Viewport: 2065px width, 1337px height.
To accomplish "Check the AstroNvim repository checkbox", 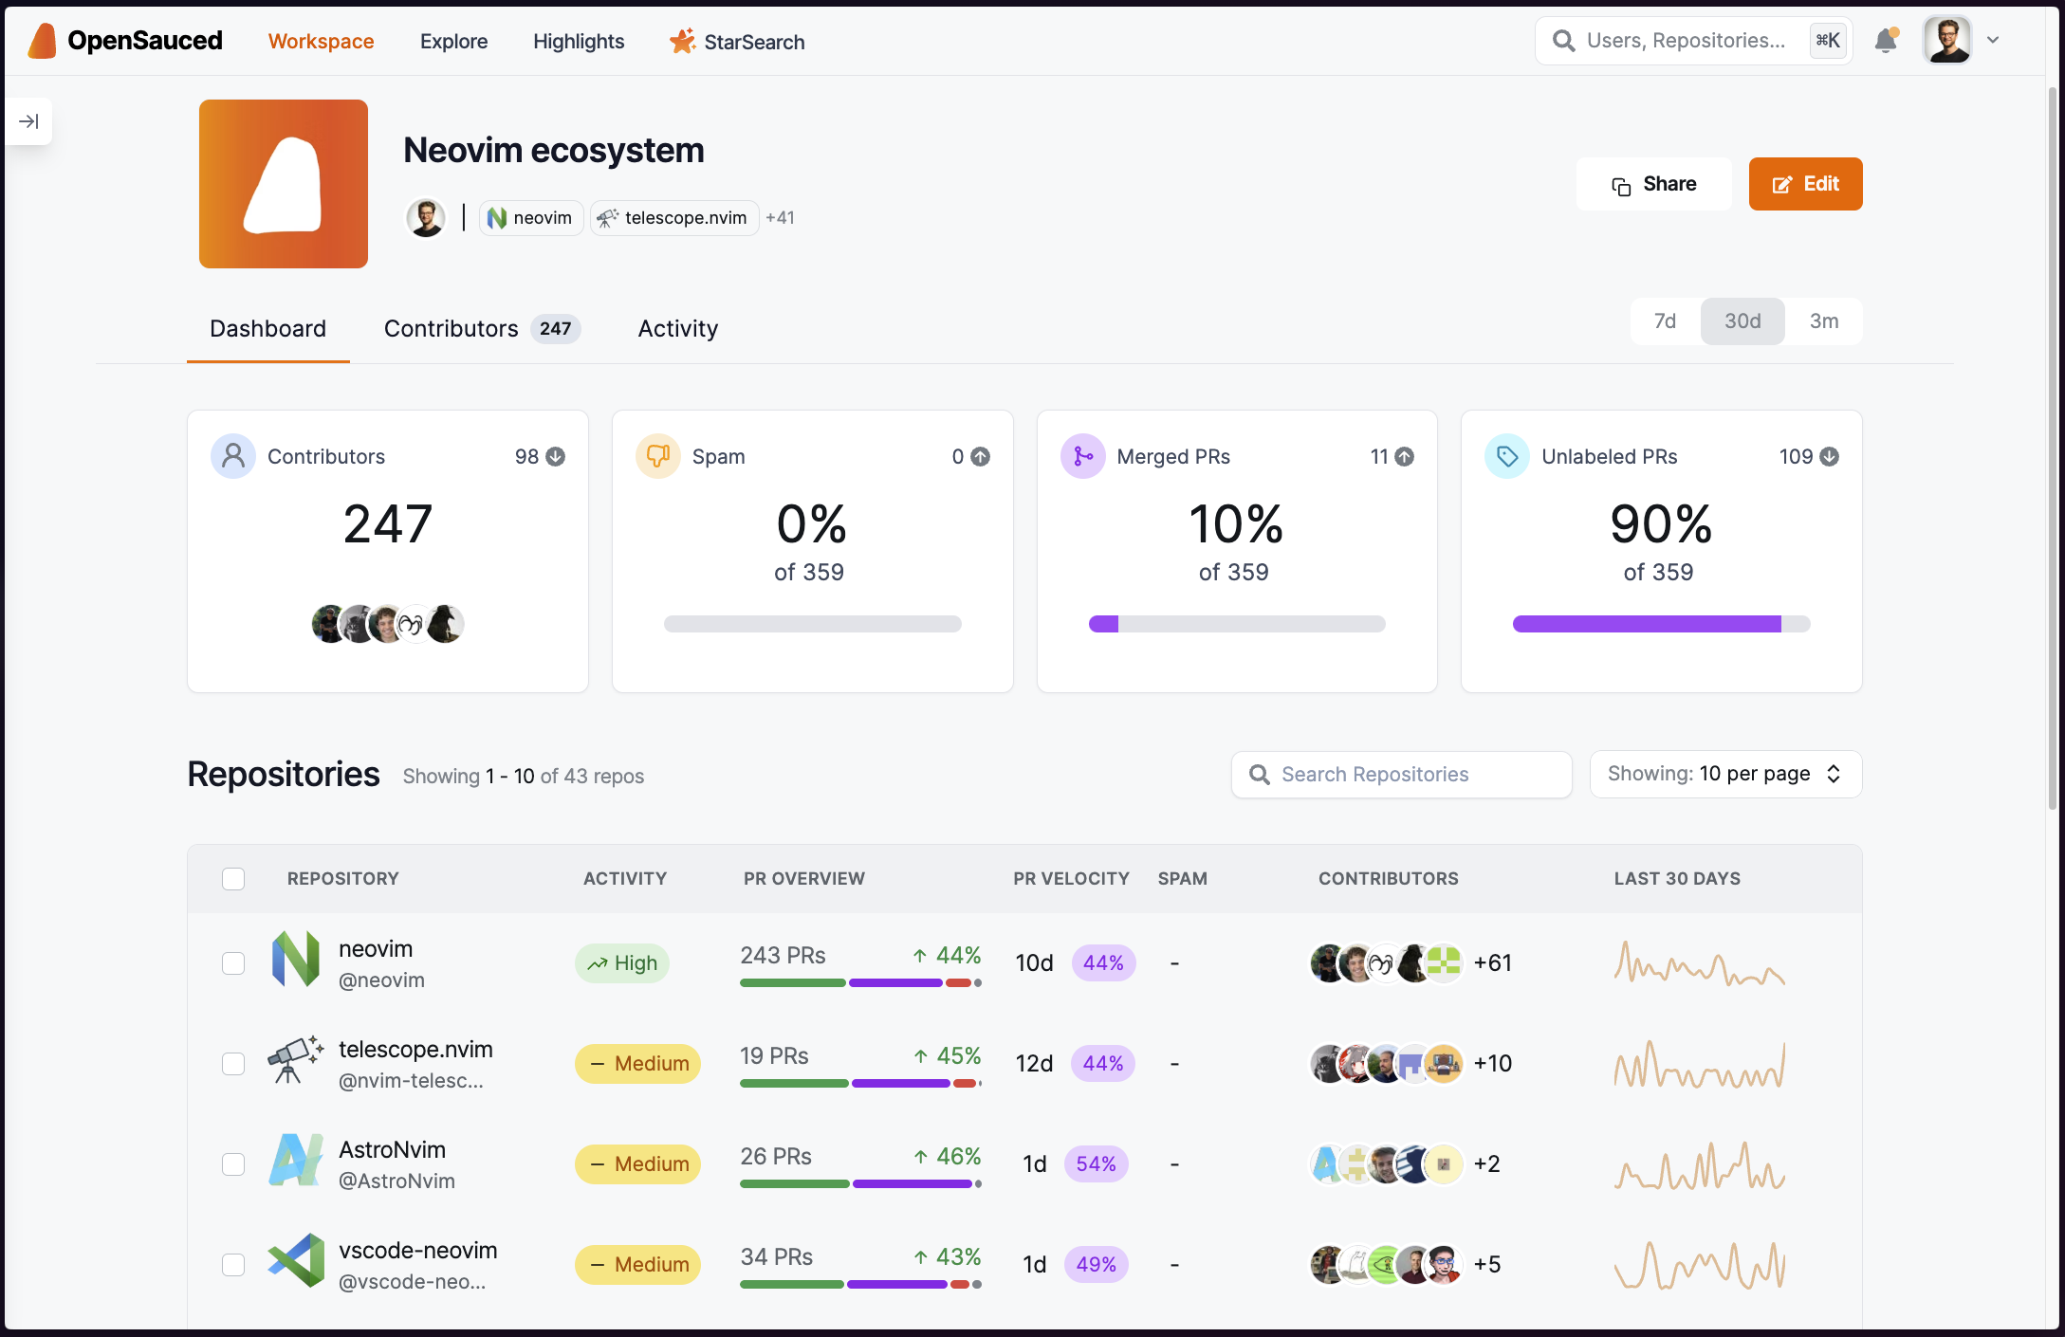I will (233, 1164).
